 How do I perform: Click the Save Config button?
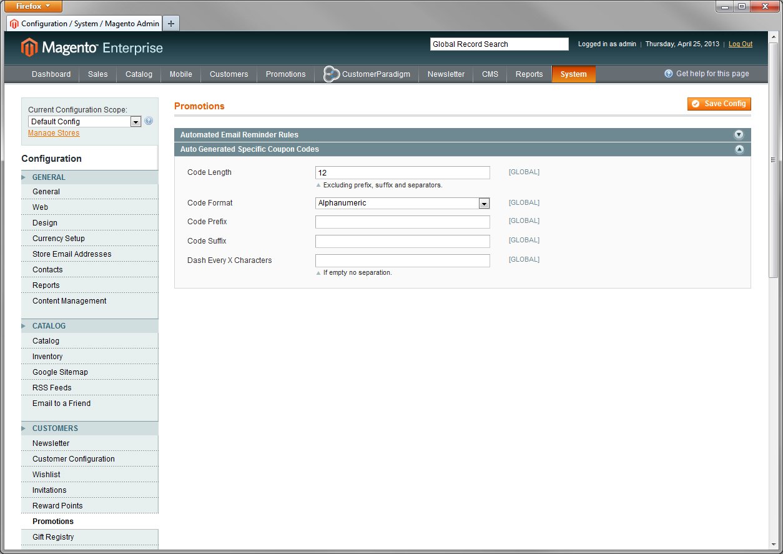pyautogui.click(x=719, y=104)
